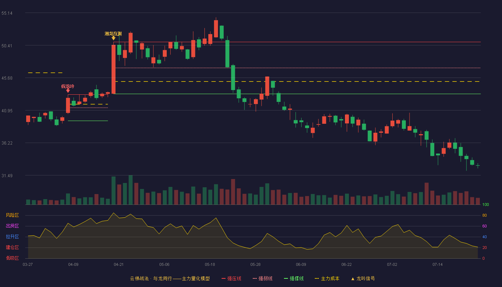Toggle the 龙吟信号 legend entry
Viewport: 502px width, 287px height.
coord(363,279)
